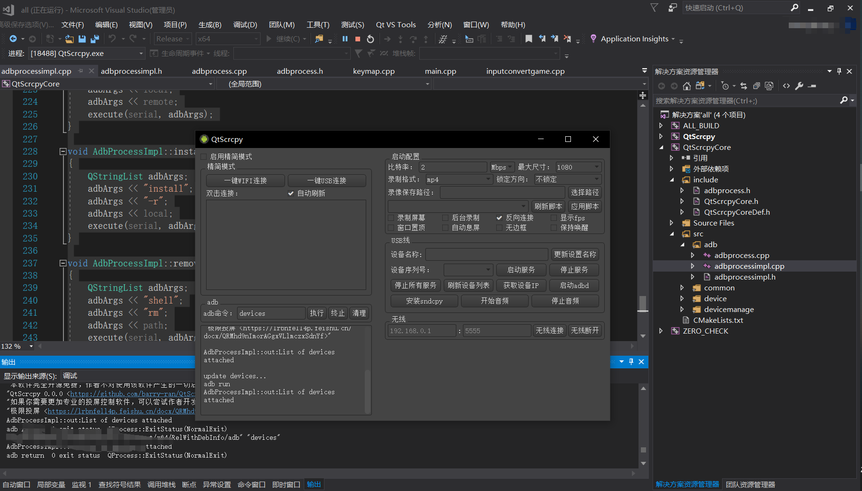862x491 pixels.
Task: Uncheck the 反向连接 checkbox
Action: 500,218
